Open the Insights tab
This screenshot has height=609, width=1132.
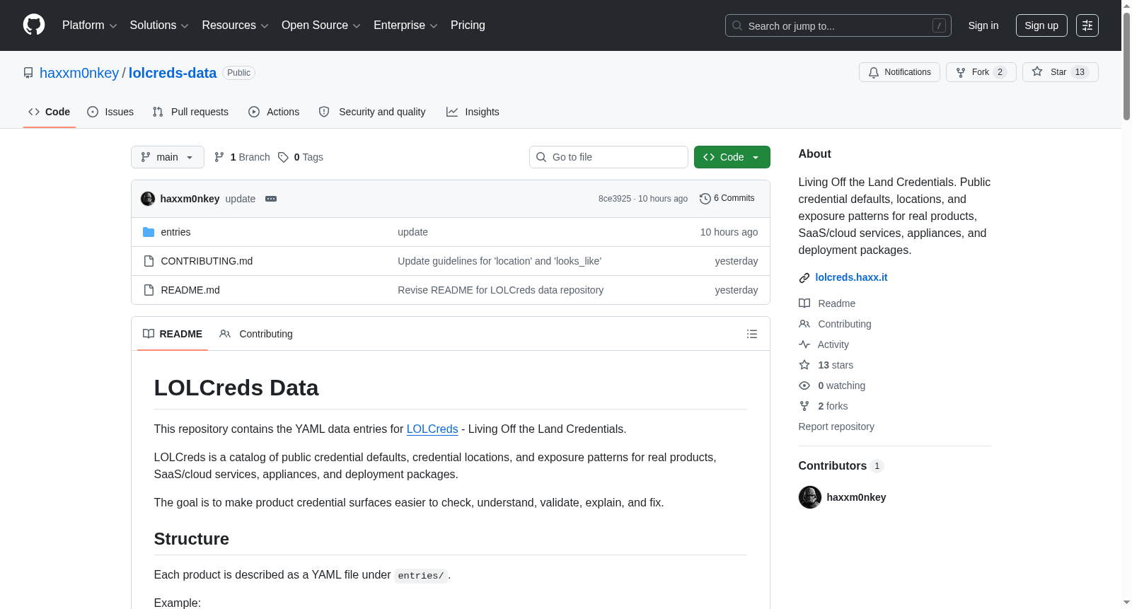[x=473, y=112]
